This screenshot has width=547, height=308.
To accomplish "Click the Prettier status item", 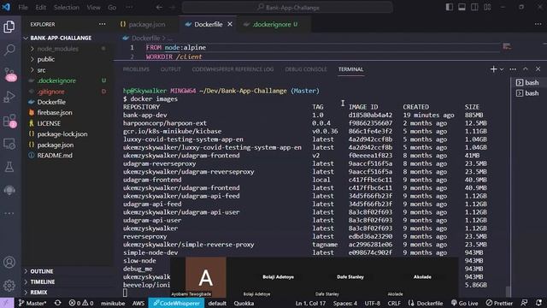I will tap(499, 303).
